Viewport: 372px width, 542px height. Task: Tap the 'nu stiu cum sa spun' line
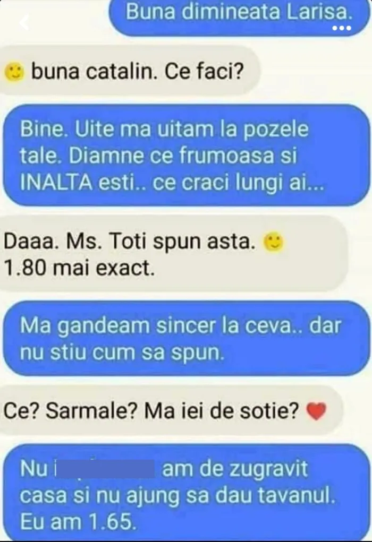pos(122,352)
